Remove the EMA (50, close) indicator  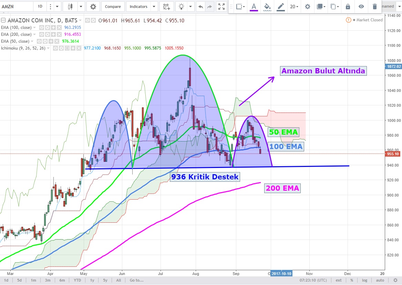click(x=57, y=41)
